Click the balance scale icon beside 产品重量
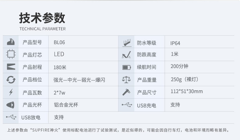 click(x=126, y=80)
